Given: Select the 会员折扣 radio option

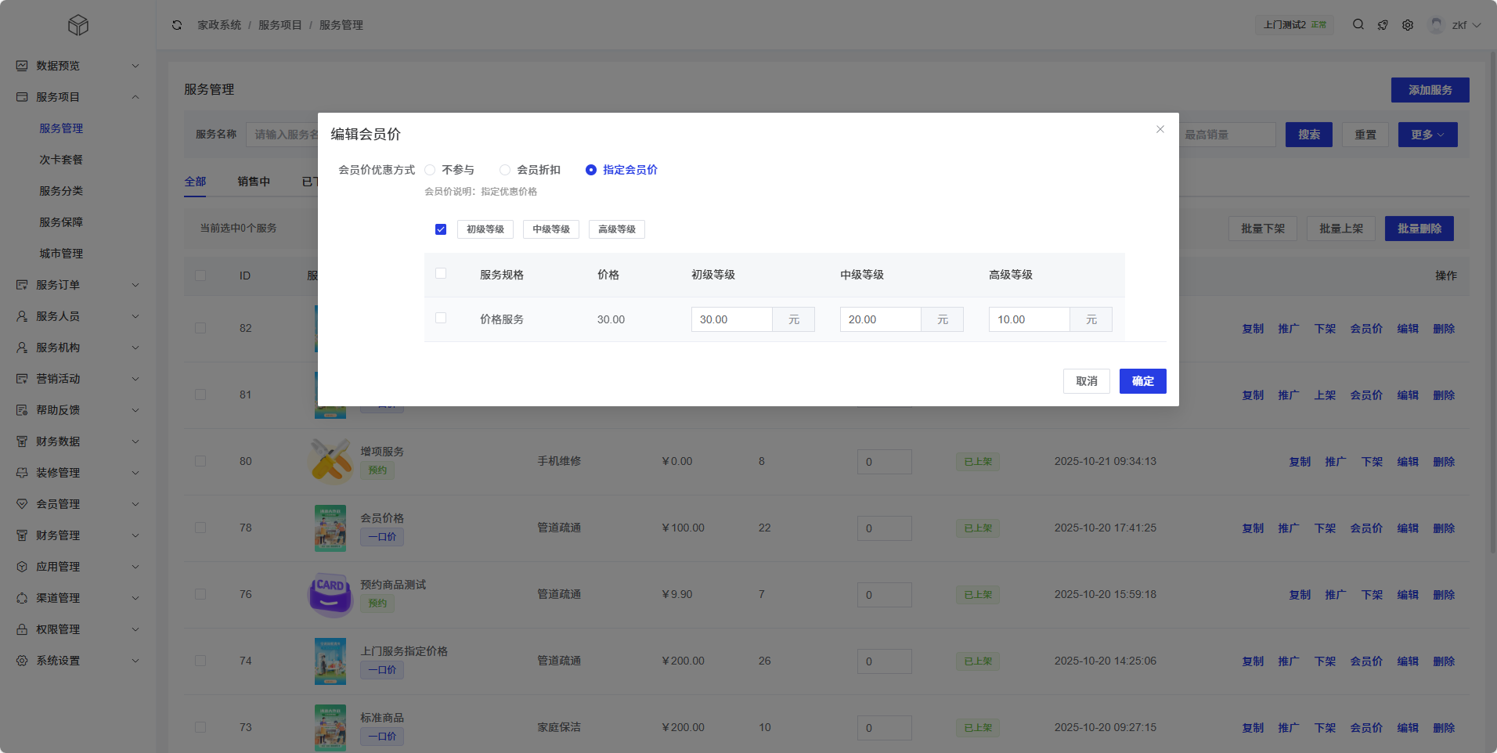Looking at the screenshot, I should point(505,170).
